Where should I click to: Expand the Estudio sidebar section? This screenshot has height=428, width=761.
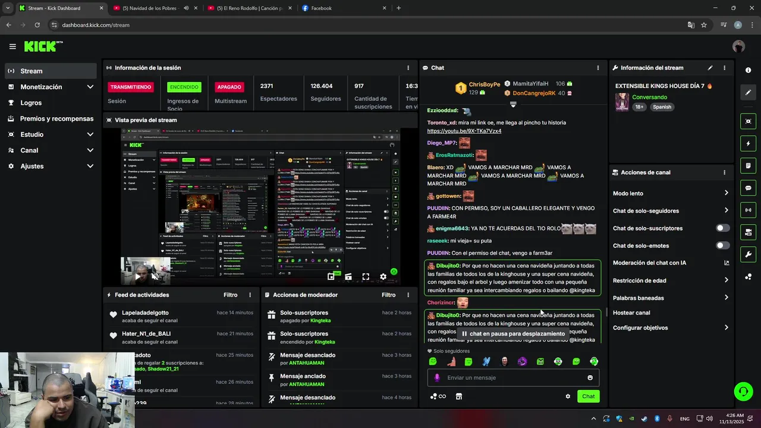pos(51,134)
